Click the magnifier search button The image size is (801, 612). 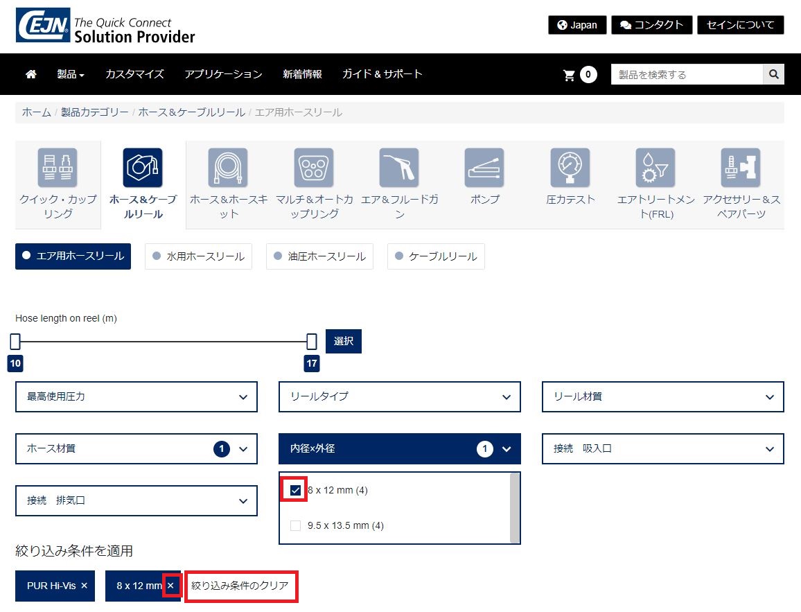point(773,74)
